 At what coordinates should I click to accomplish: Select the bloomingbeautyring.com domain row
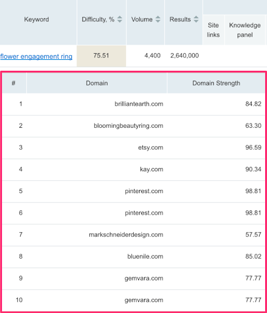(x=134, y=126)
